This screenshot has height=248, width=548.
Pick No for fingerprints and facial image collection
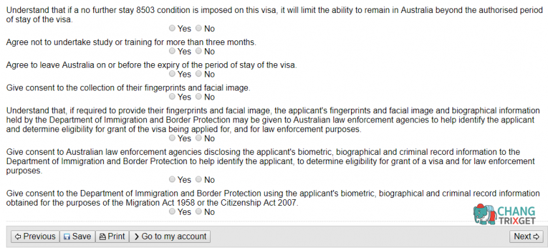(x=198, y=96)
